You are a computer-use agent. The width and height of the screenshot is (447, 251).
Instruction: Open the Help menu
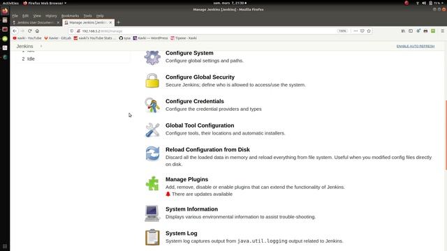(100, 15)
